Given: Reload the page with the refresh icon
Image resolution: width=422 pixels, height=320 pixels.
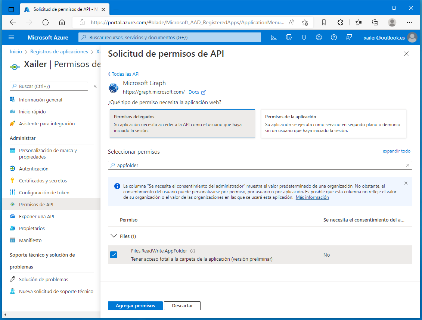Looking at the screenshot, I should [x=46, y=22].
